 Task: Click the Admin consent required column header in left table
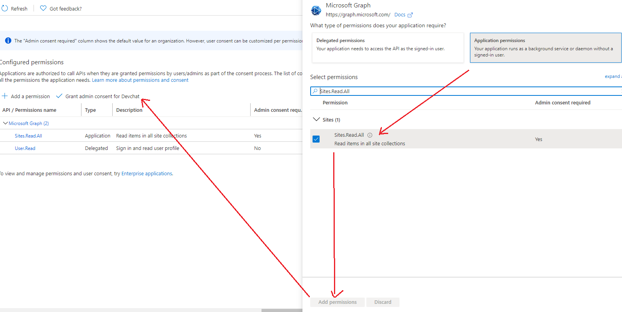click(x=278, y=110)
